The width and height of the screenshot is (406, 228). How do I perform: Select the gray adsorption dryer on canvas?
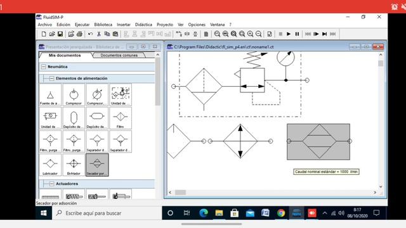click(318, 142)
